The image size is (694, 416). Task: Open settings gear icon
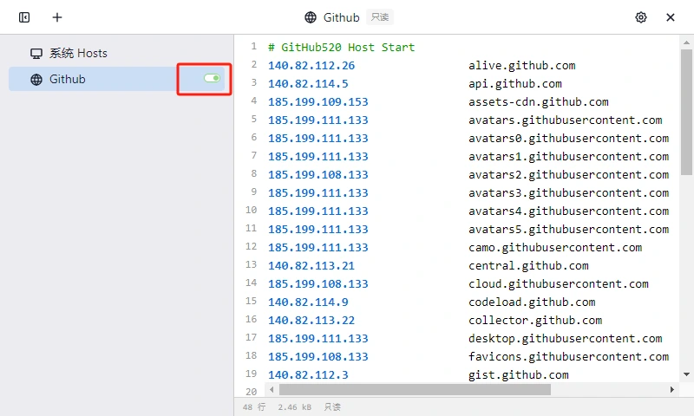tap(641, 17)
